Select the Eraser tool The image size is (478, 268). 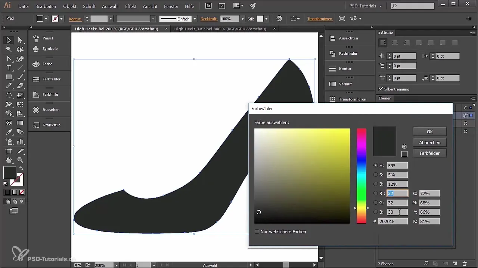point(20,86)
